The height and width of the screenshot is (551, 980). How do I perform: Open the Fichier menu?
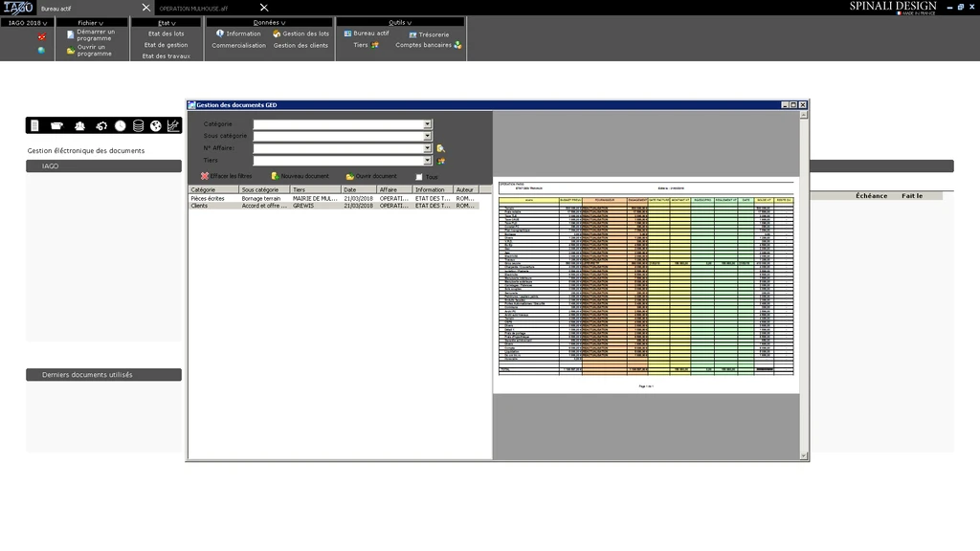pos(92,22)
